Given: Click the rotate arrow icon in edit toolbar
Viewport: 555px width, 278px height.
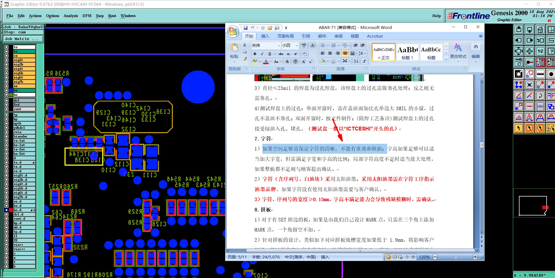Looking at the screenshot, I should tap(540, 96).
